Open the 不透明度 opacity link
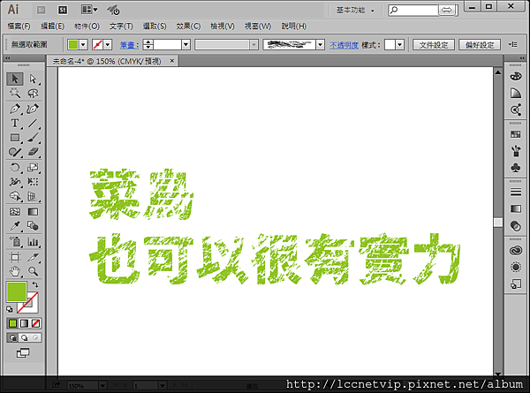The width and height of the screenshot is (530, 393). point(344,45)
